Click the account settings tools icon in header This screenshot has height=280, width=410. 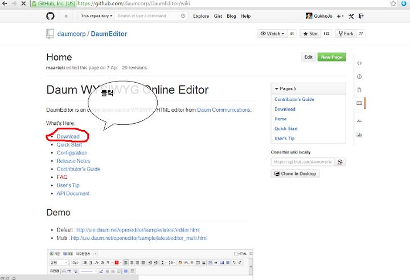tap(351, 16)
